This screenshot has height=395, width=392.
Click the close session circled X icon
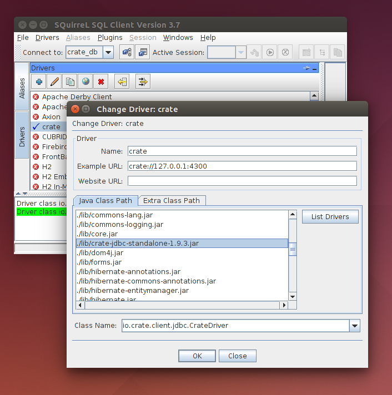285,52
